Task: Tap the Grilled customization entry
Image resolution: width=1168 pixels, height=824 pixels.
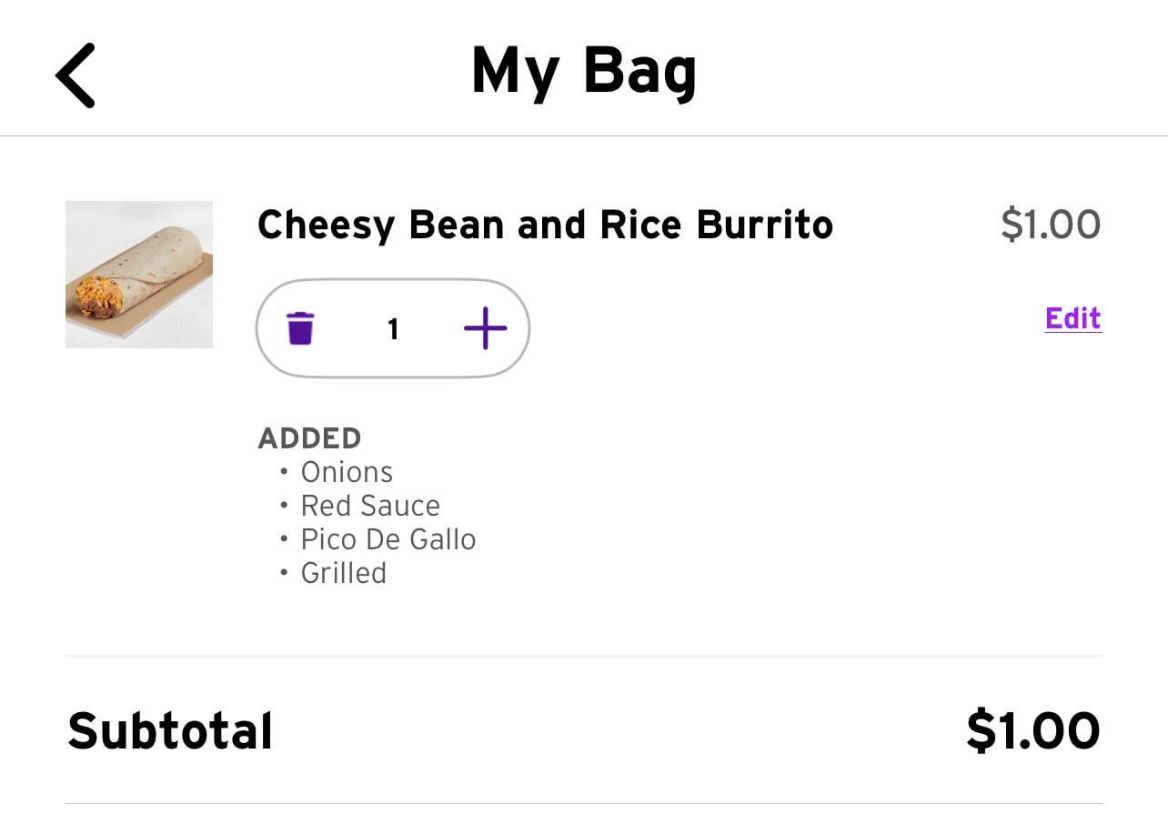Action: click(x=344, y=573)
